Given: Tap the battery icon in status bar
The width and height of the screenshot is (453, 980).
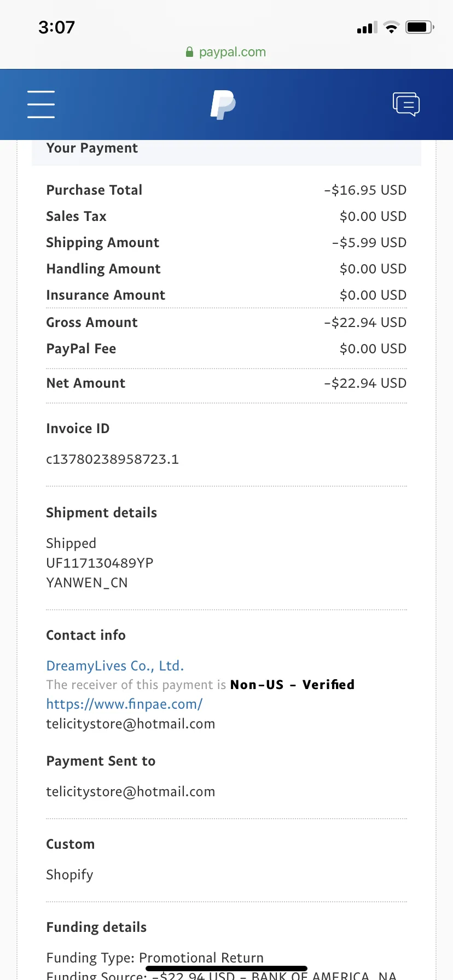Looking at the screenshot, I should coord(420,27).
